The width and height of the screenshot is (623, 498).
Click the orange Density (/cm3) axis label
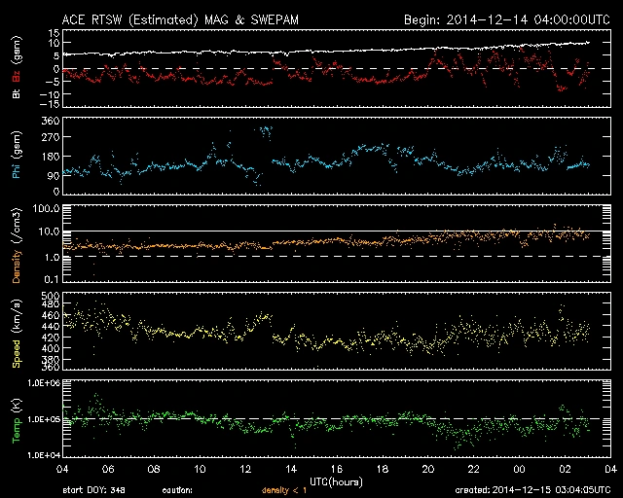click(x=17, y=250)
